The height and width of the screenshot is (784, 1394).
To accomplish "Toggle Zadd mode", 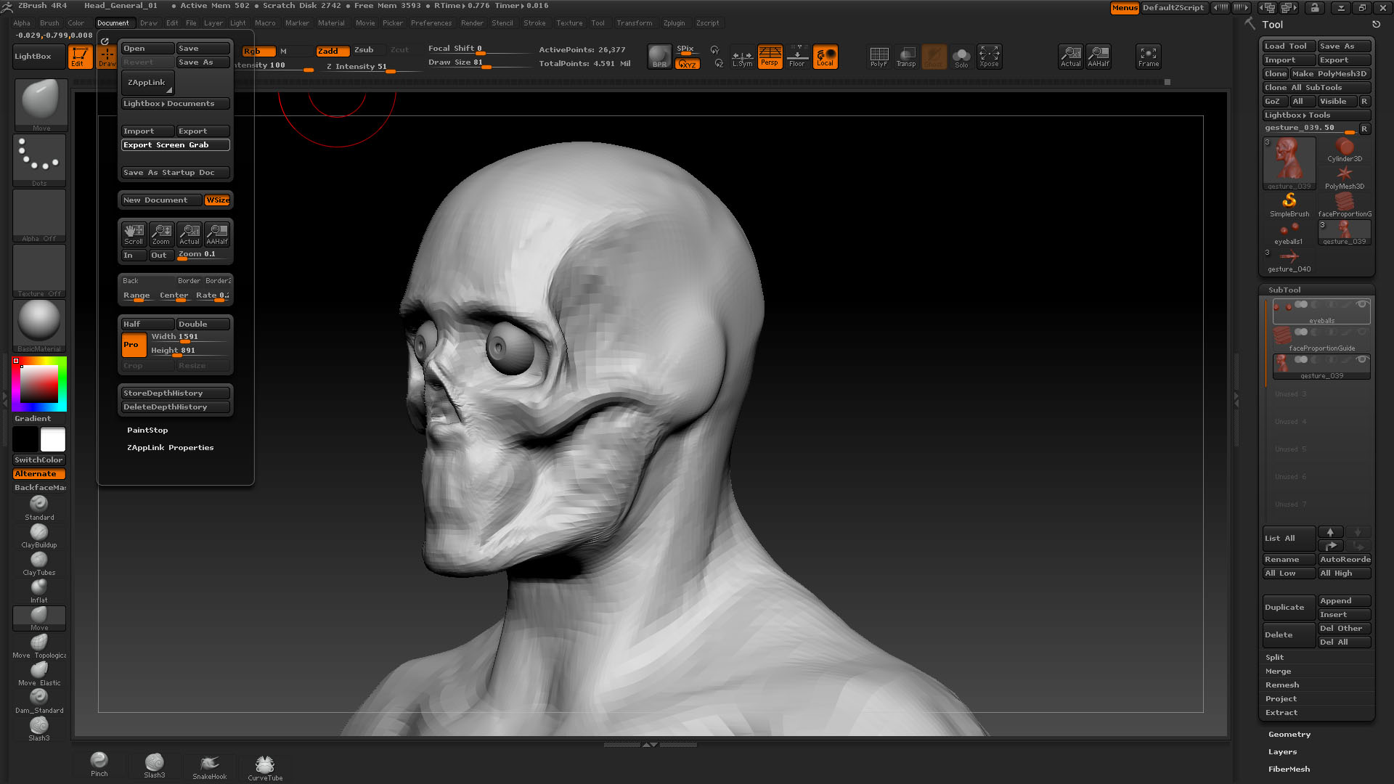I will (333, 51).
